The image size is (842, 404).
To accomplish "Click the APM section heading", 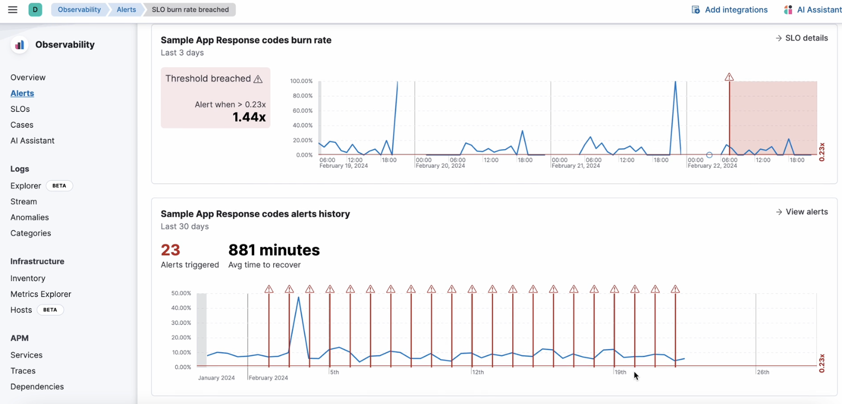I will [20, 338].
